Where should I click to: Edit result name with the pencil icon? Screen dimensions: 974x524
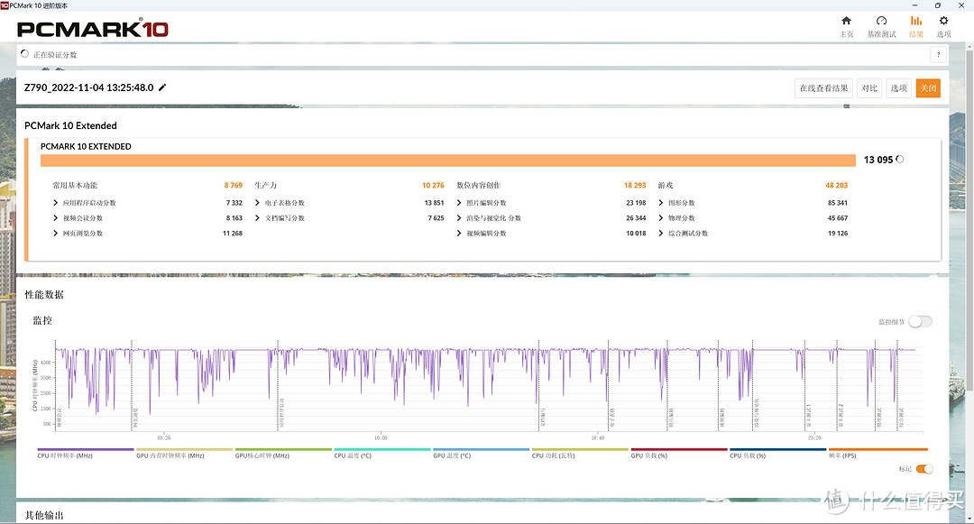pos(162,87)
